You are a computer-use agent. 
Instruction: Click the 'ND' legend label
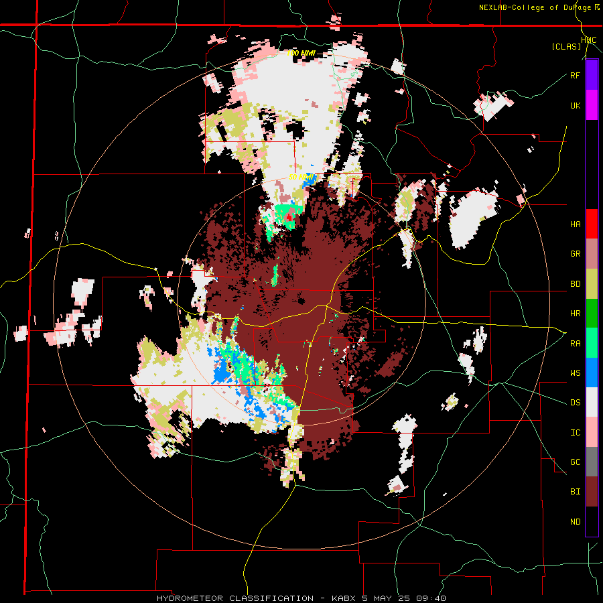(575, 522)
